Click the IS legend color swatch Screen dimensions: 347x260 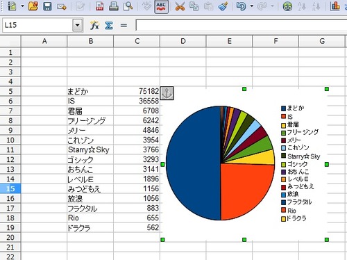284,117
